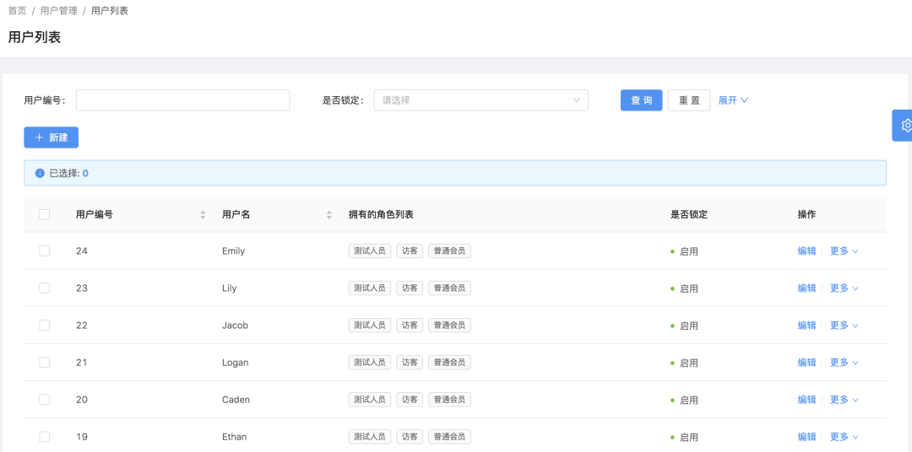
Task: Check the row checkbox for Ethan
Action: [44, 437]
